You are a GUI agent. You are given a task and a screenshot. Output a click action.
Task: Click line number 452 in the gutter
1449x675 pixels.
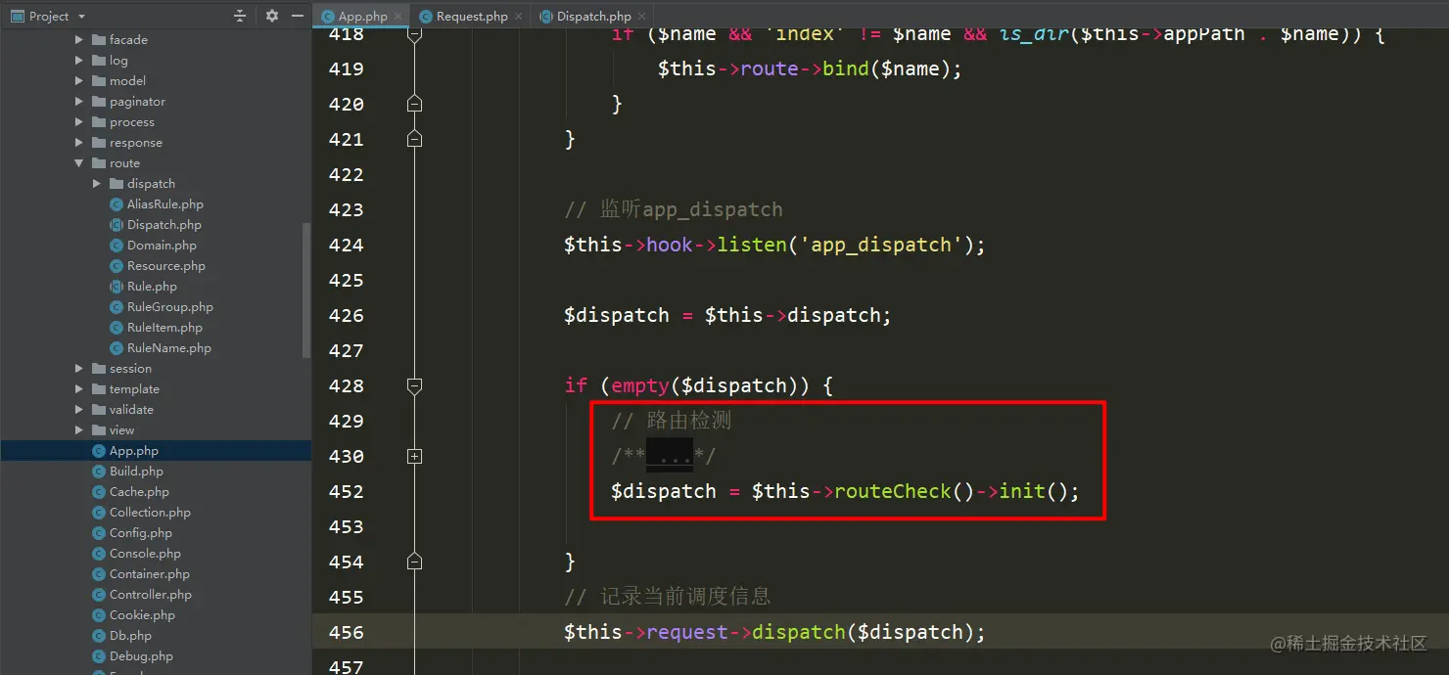pos(346,491)
